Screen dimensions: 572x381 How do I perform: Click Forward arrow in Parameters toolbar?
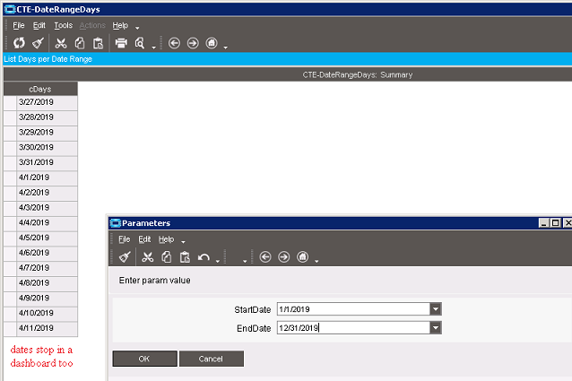click(x=284, y=257)
